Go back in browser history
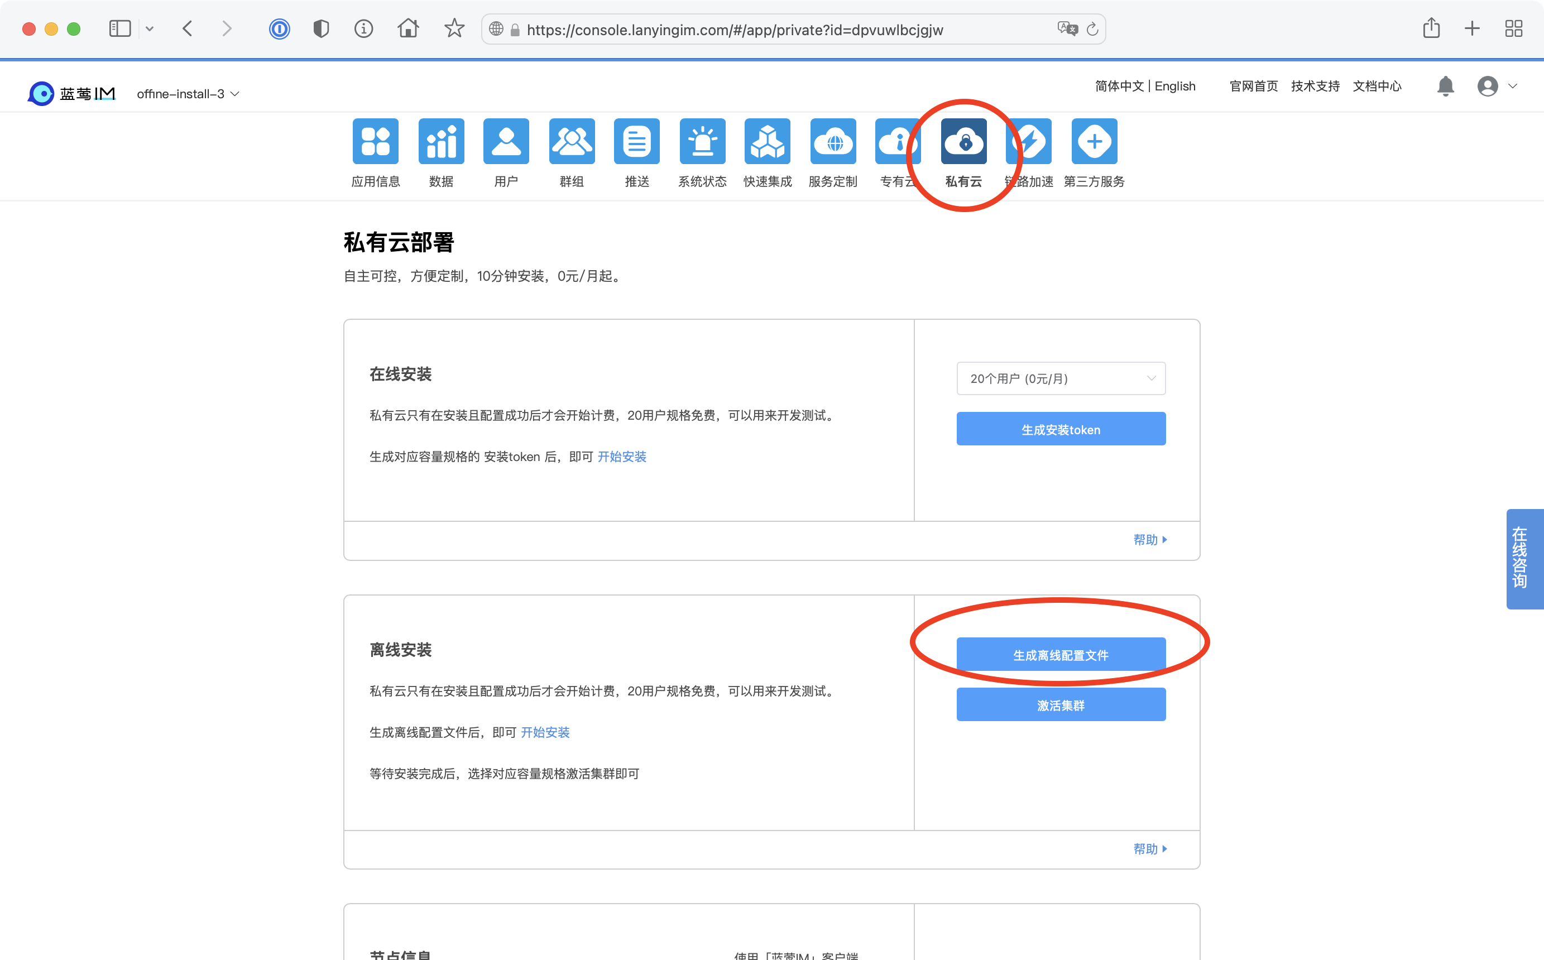Image resolution: width=1544 pixels, height=960 pixels. coord(188,28)
